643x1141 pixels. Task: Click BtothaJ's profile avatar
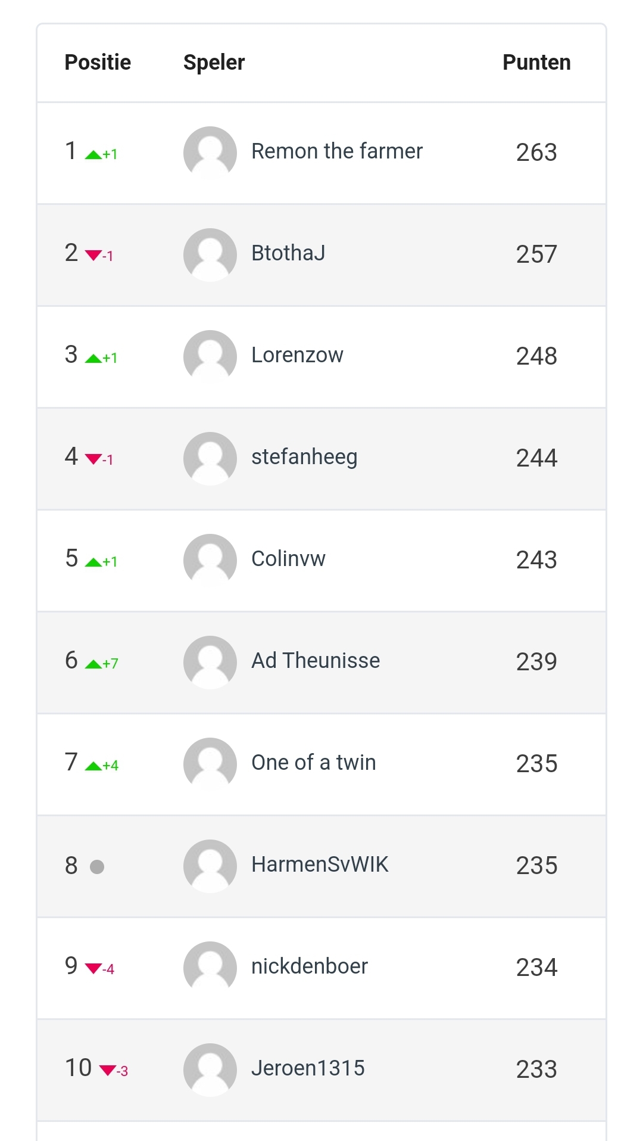[210, 254]
